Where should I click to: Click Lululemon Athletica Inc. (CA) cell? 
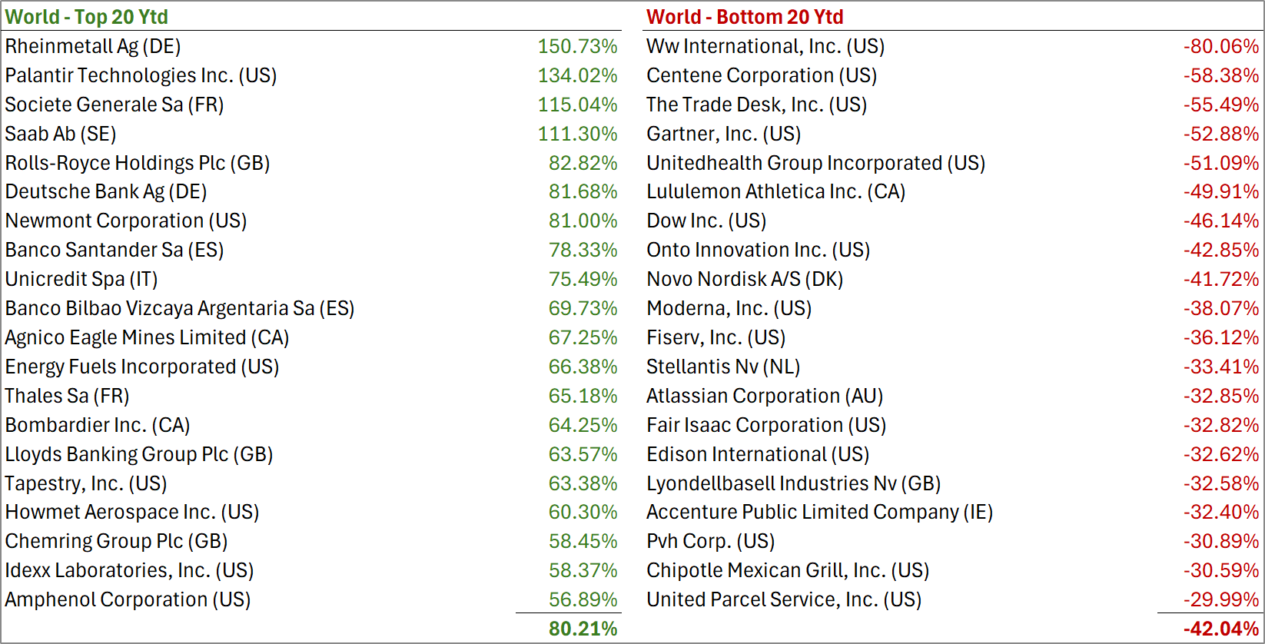tap(776, 191)
